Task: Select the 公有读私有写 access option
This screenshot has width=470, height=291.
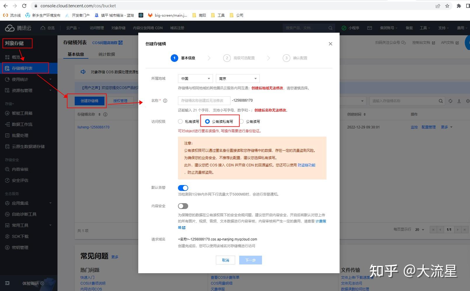Action: click(207, 121)
